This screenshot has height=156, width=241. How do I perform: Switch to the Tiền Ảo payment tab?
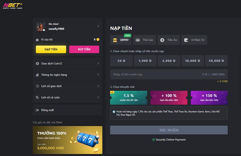tap(168, 40)
